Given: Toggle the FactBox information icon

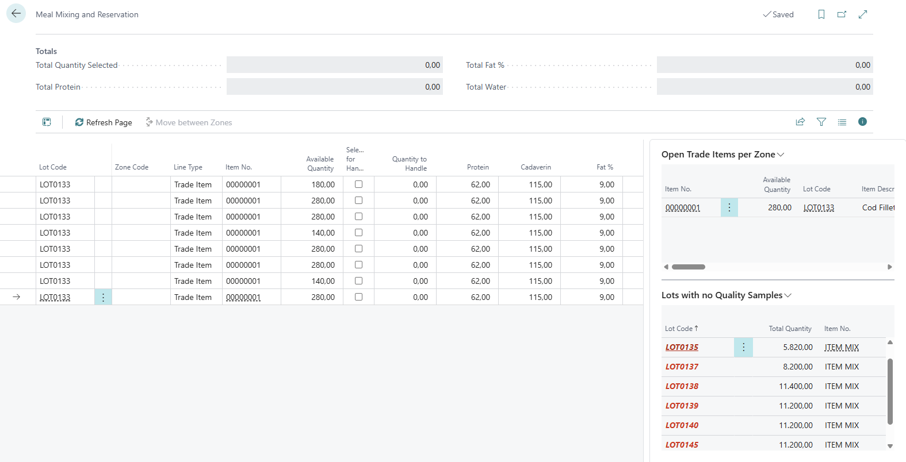Looking at the screenshot, I should [862, 122].
